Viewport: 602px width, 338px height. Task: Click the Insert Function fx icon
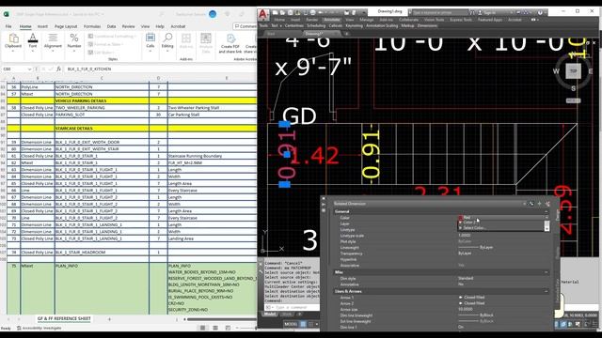coord(58,69)
